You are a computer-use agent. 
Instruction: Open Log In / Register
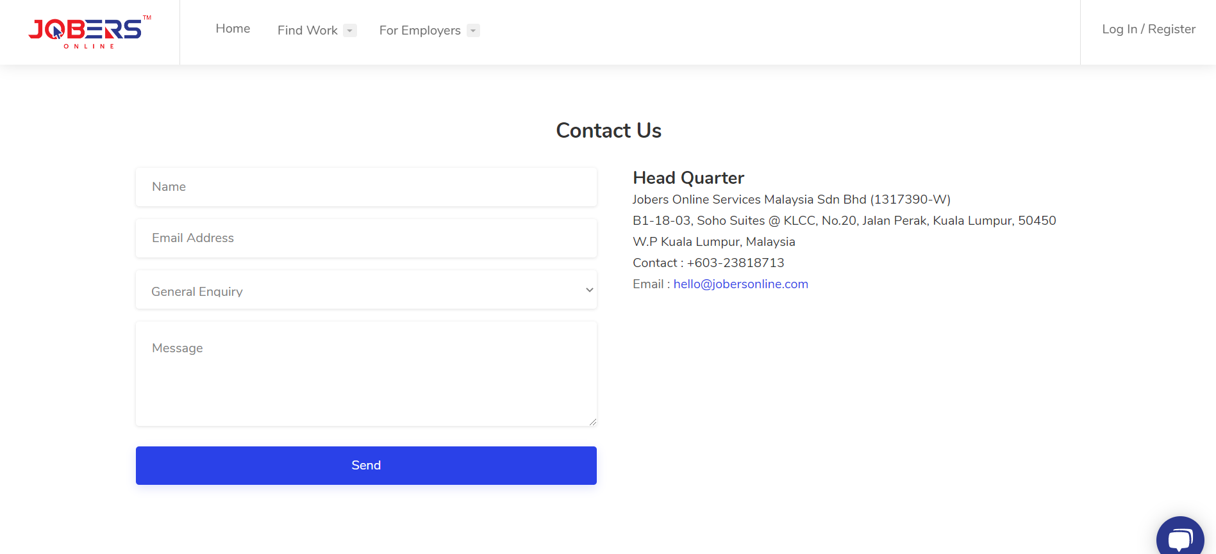pyautogui.click(x=1148, y=29)
